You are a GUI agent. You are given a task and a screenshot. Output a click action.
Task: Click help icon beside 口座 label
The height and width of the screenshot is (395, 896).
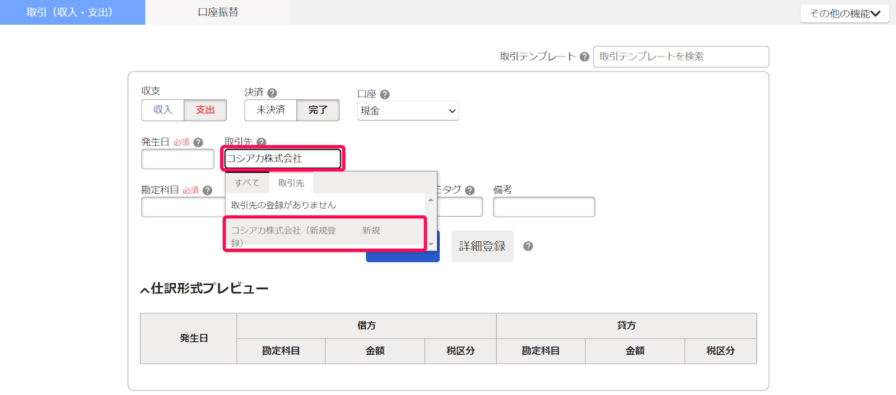(385, 94)
